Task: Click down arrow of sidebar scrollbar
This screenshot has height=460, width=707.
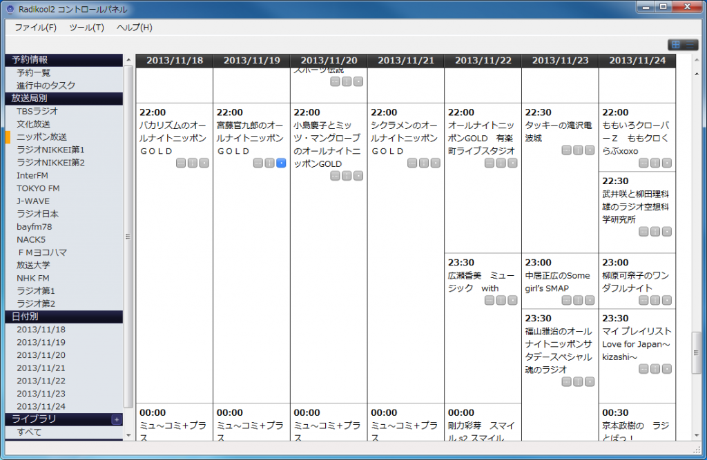Action: [128, 435]
